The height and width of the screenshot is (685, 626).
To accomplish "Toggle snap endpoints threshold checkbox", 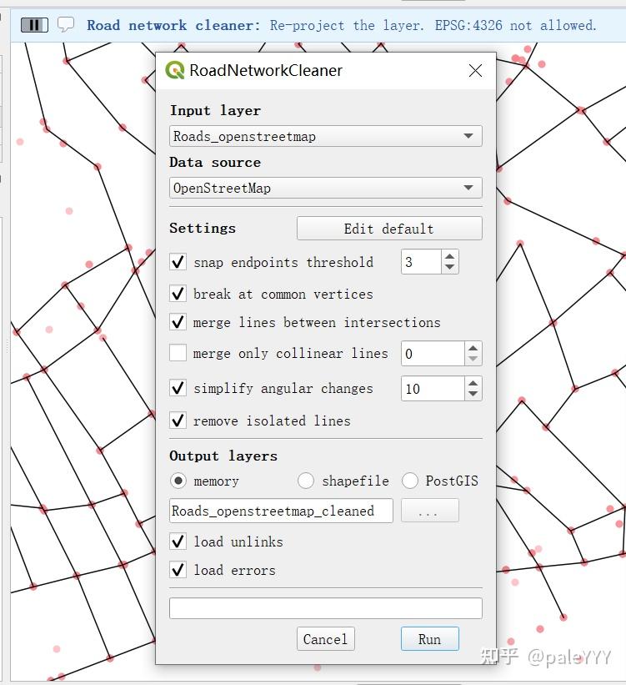I will 178,262.
